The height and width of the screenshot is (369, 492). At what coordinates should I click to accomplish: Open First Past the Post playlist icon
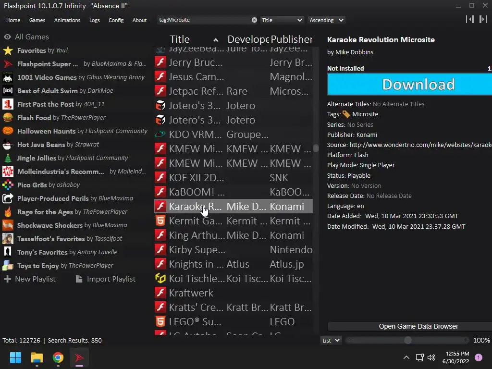point(8,104)
